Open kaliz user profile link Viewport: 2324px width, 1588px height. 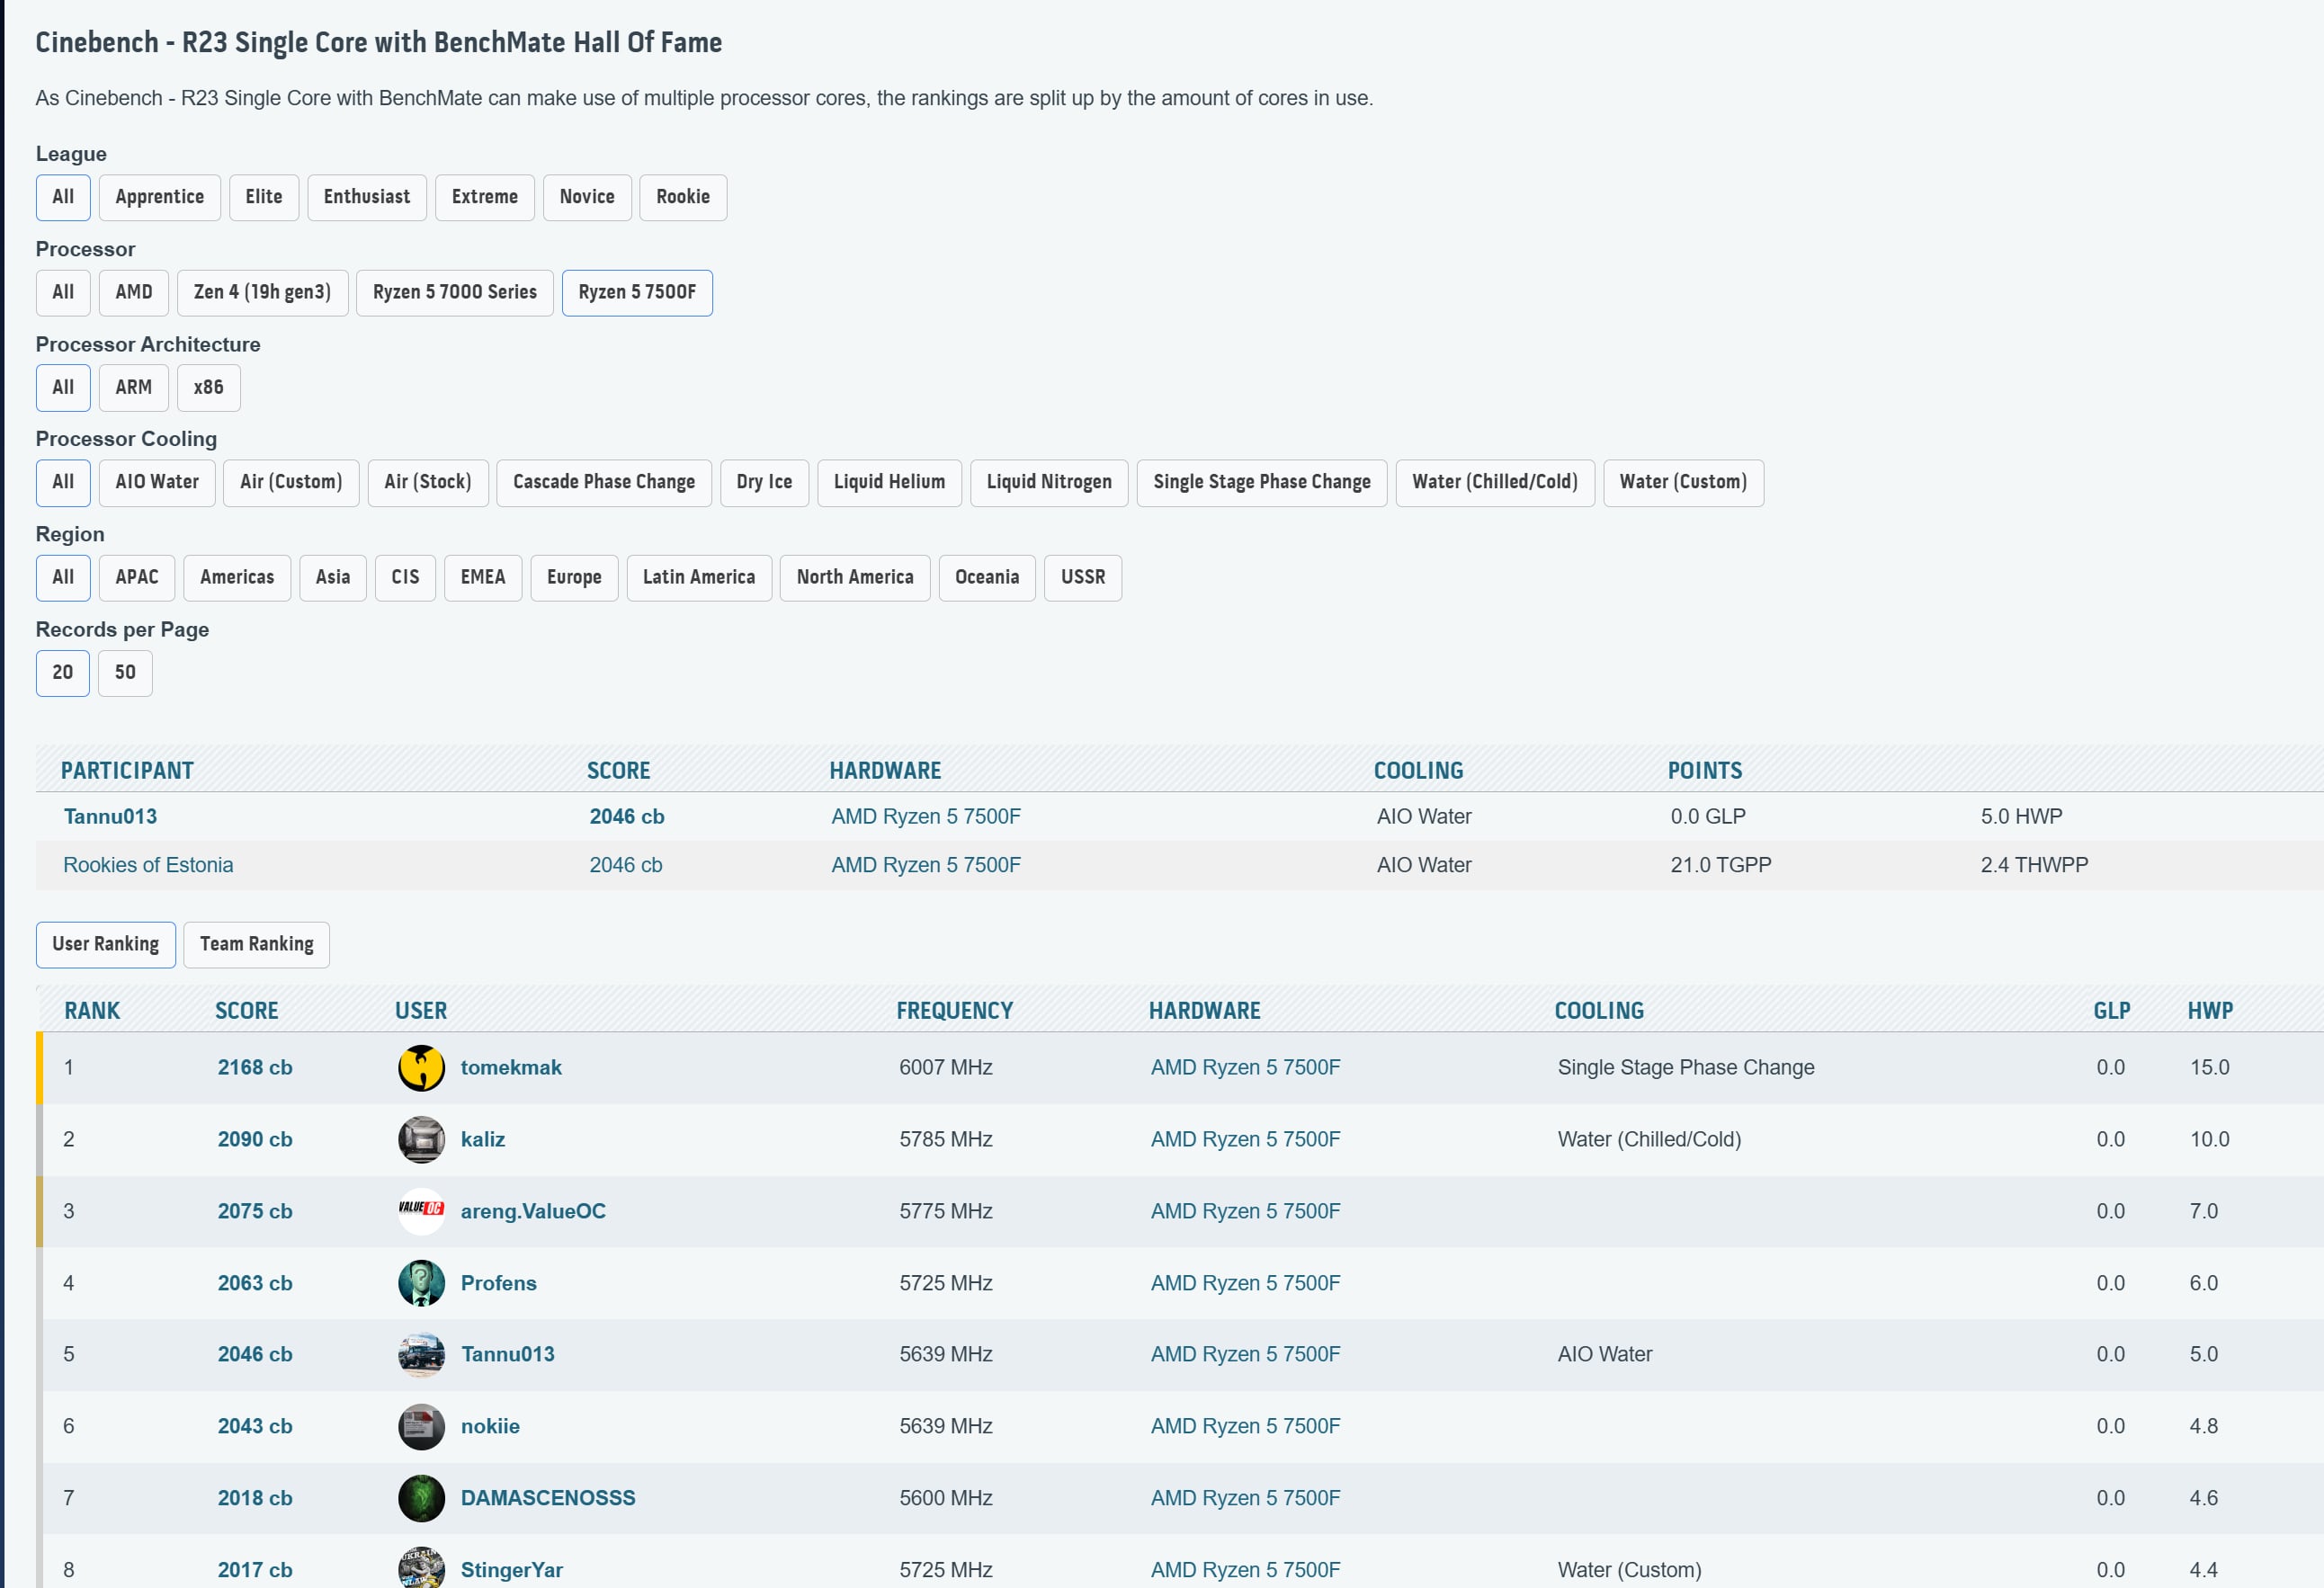tap(483, 1139)
